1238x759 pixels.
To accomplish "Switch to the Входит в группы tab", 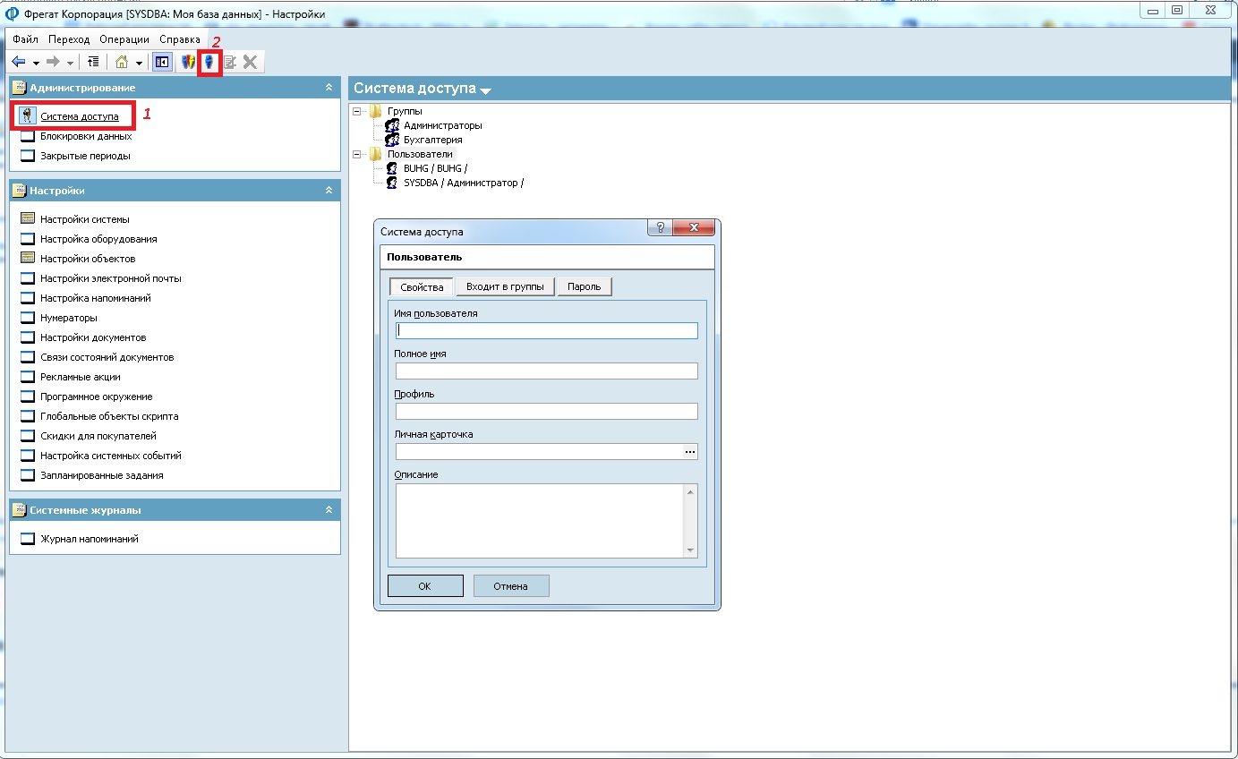I will pos(506,286).
